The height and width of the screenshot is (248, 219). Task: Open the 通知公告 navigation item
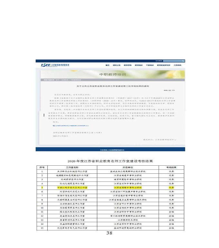(117, 65)
